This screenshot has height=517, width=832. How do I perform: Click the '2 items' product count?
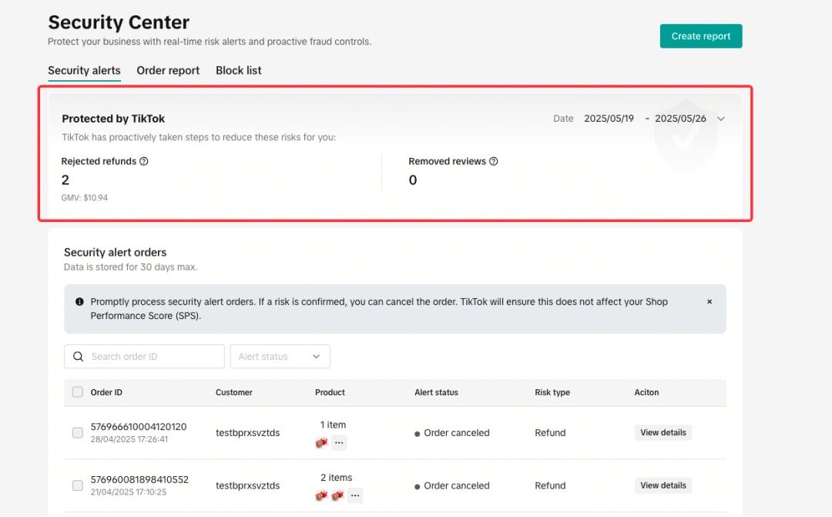(337, 478)
